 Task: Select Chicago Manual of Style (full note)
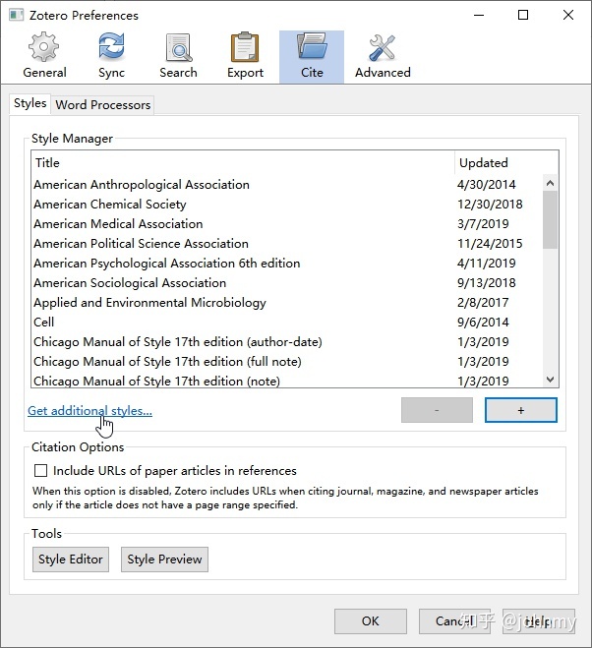click(287, 361)
